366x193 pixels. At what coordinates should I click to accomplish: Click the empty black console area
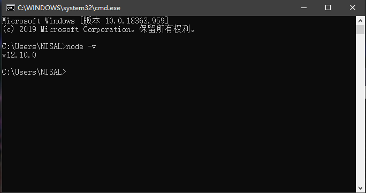point(178,130)
